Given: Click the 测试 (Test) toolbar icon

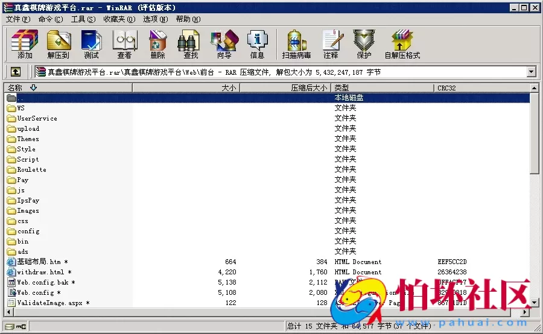Looking at the screenshot, I should (92, 44).
